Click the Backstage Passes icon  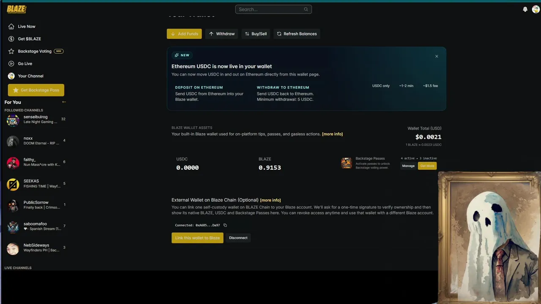(347, 163)
